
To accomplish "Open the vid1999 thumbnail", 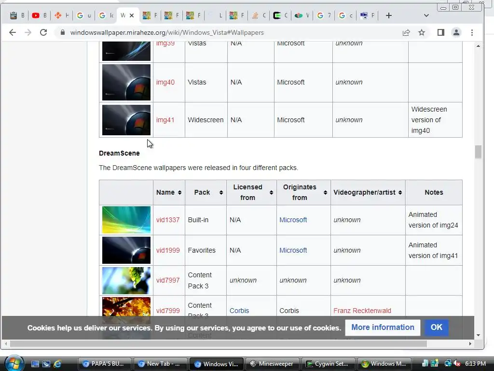I will (126, 250).
